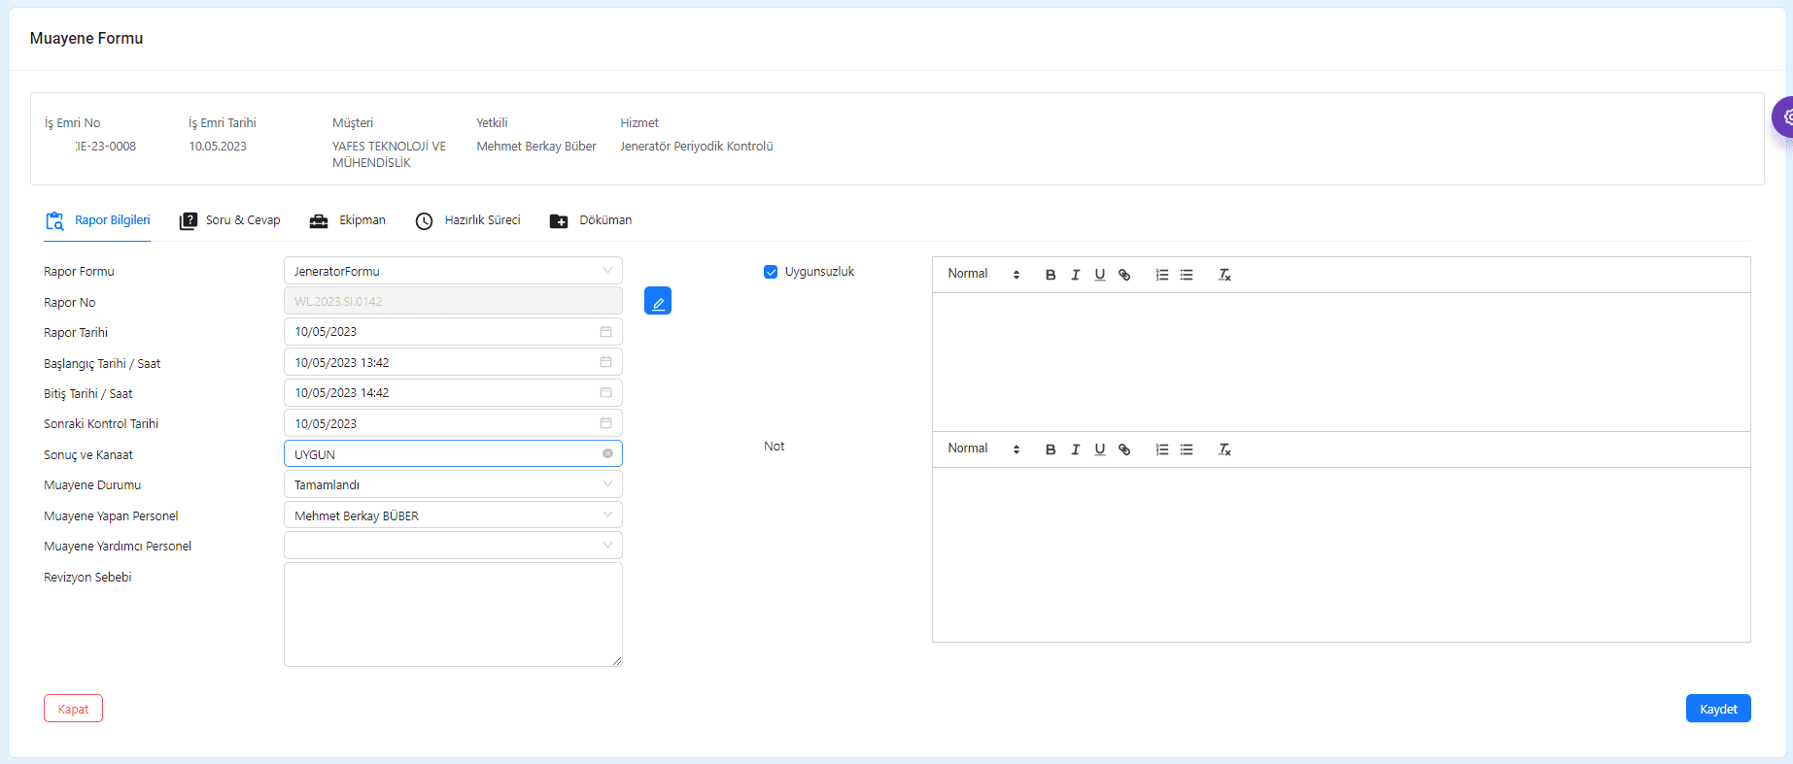Open calendar icon in Başlangıç Tarihi field
The height and width of the screenshot is (764, 1793).
pyautogui.click(x=605, y=362)
